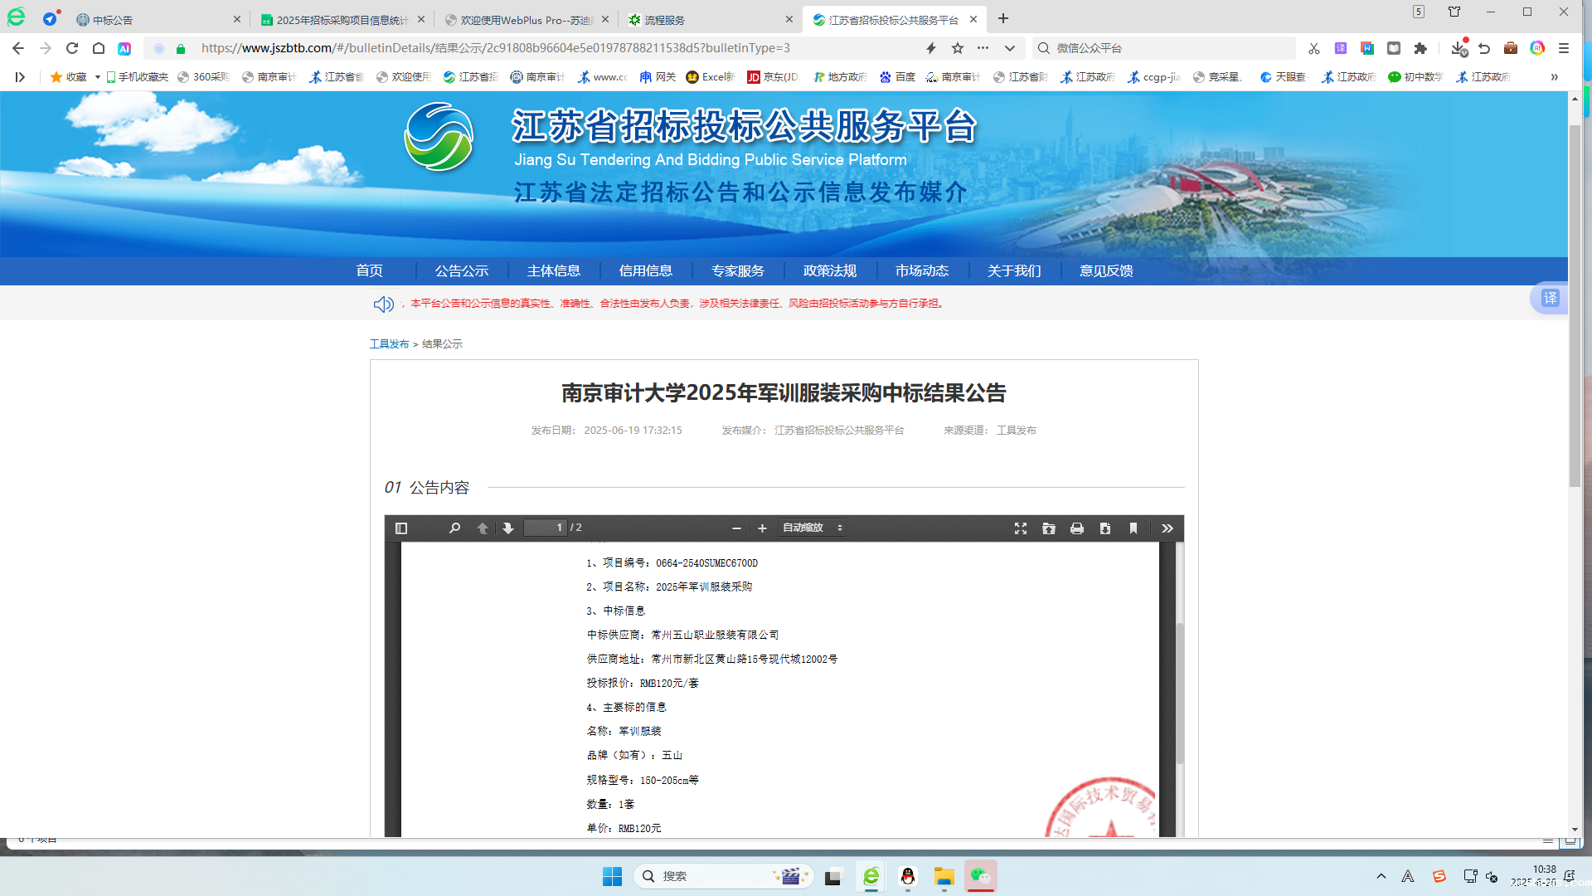1592x896 pixels.
Task: Go to next PDF page
Action: [x=508, y=528]
